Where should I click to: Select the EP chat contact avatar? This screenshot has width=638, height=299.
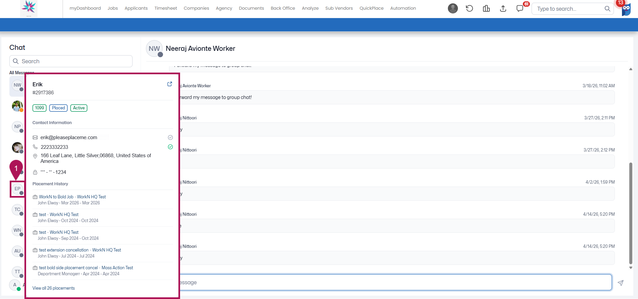(x=17, y=189)
